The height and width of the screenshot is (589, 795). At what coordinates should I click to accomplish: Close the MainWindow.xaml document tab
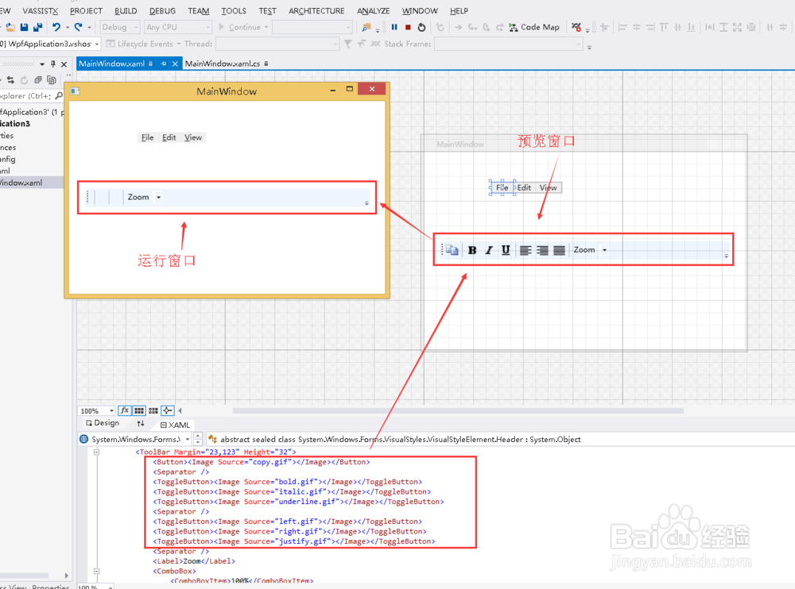click(175, 64)
